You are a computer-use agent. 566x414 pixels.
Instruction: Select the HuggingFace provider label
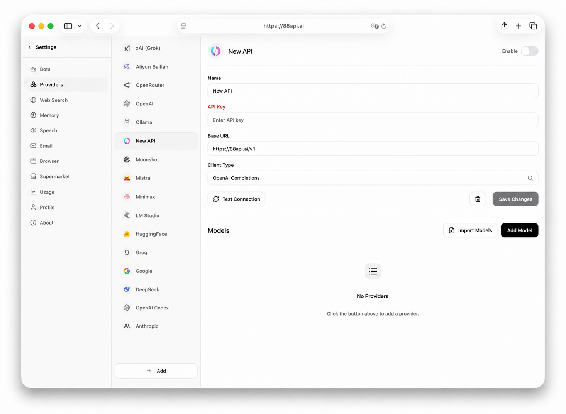(151, 234)
